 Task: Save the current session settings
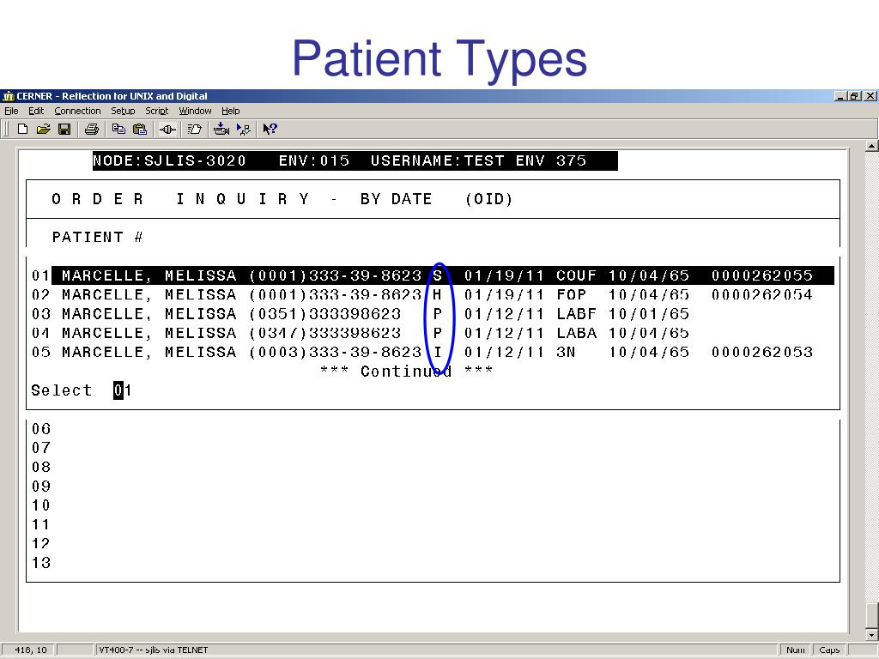coord(65,130)
